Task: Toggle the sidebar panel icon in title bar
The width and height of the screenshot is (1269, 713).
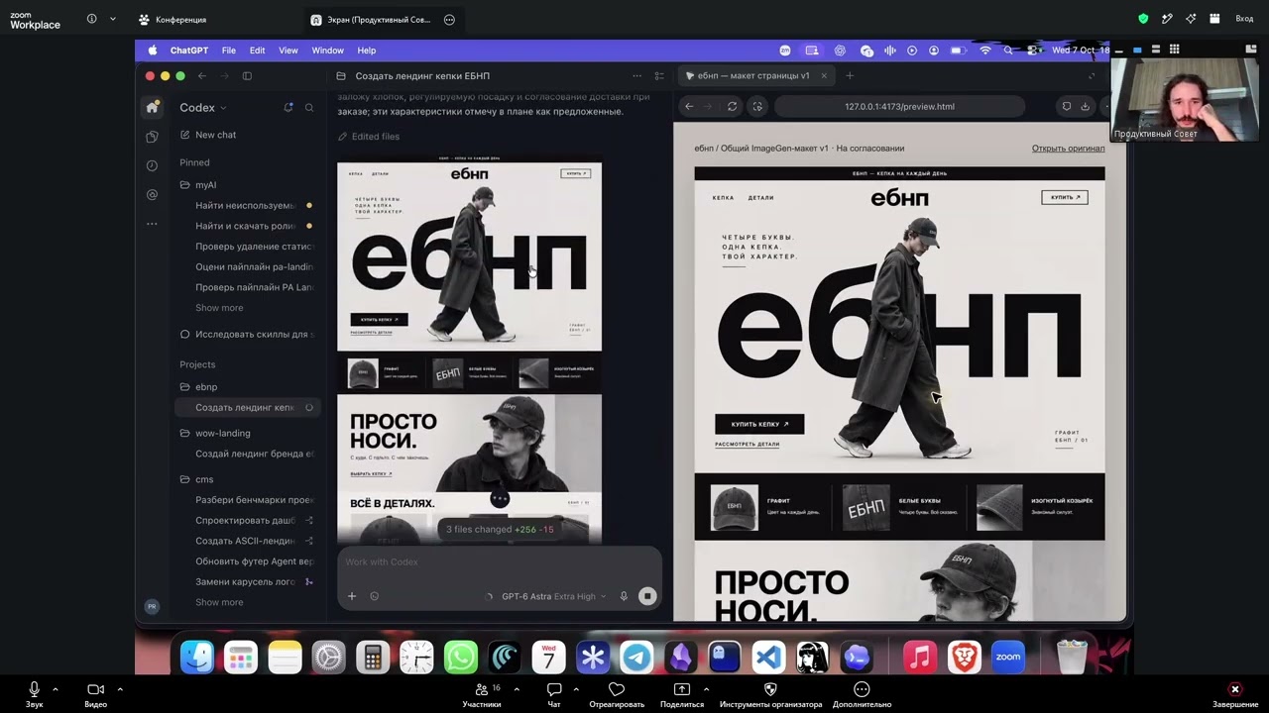Action: [247, 76]
